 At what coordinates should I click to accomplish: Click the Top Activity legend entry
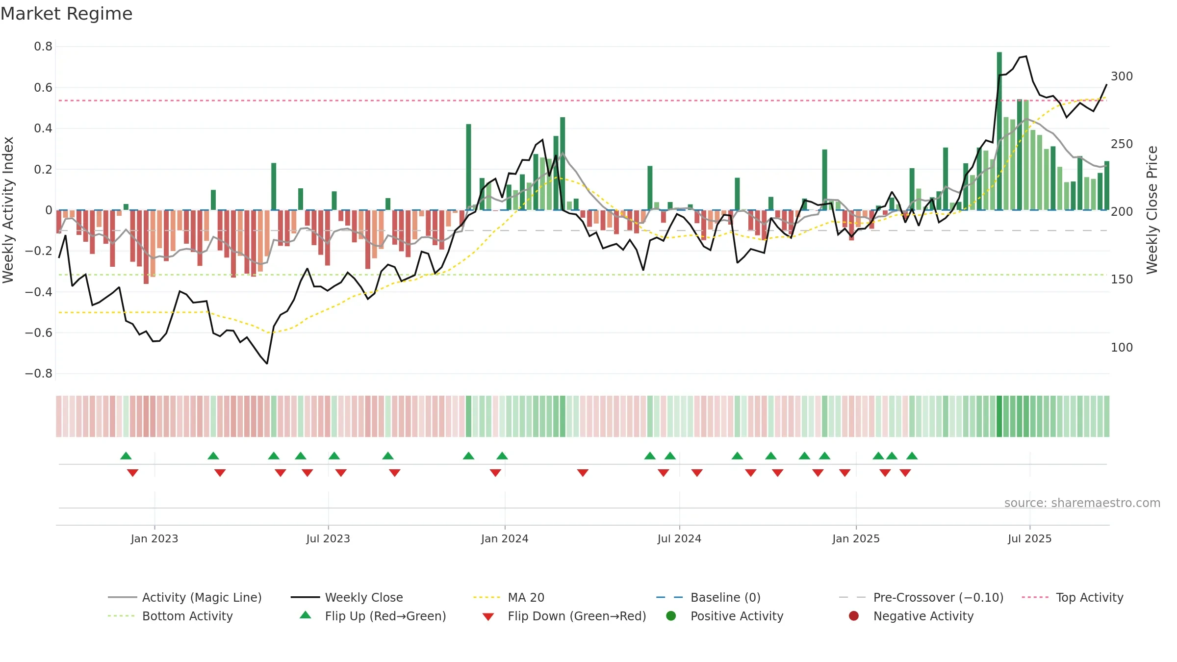click(1072, 597)
